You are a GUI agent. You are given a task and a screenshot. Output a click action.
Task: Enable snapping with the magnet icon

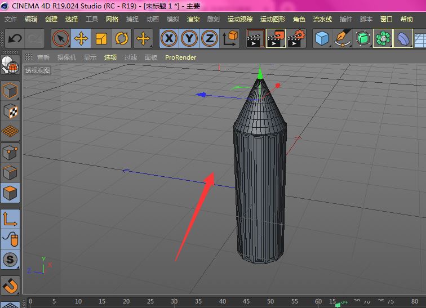[x=10, y=285]
